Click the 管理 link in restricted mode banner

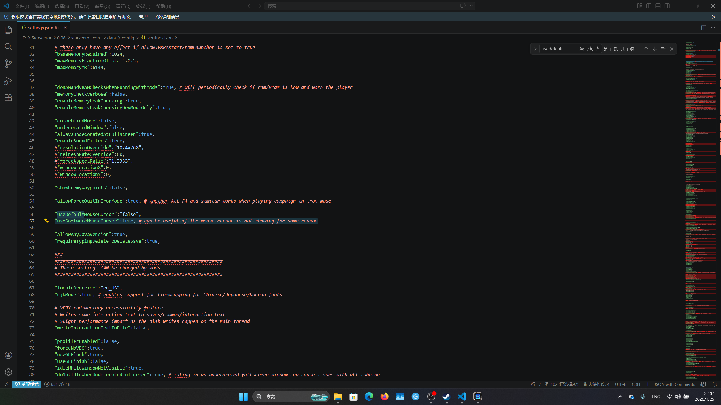[x=143, y=17]
